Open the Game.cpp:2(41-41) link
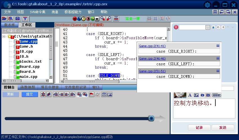Screen dimensions: 239x140 (x=152, y=46)
